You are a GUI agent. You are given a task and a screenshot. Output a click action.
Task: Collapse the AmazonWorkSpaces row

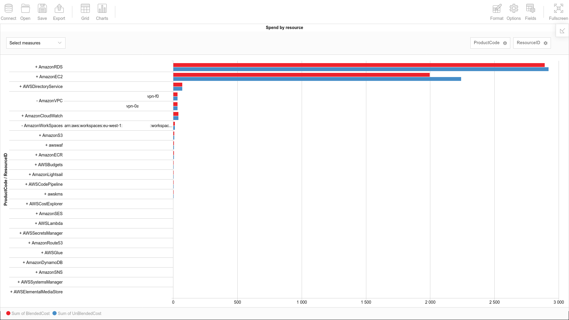pos(42,126)
